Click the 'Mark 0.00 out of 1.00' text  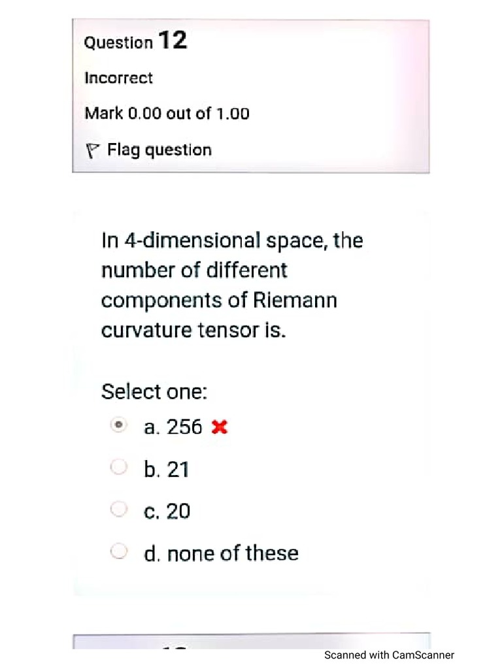coord(167,114)
